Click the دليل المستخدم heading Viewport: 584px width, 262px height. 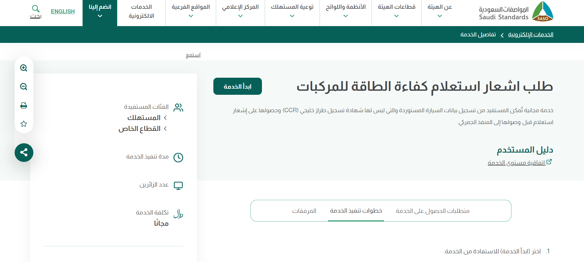tap(525, 150)
